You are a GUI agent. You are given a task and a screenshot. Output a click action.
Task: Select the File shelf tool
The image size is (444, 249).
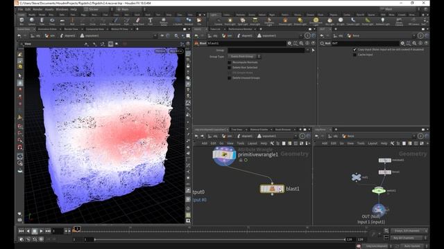tap(199, 21)
